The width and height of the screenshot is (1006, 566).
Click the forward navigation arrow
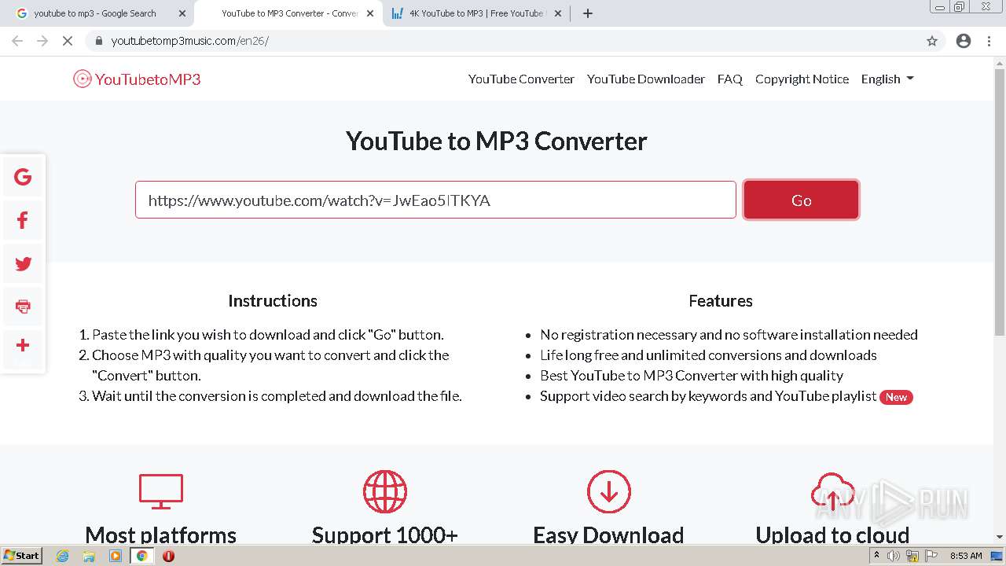coord(42,41)
